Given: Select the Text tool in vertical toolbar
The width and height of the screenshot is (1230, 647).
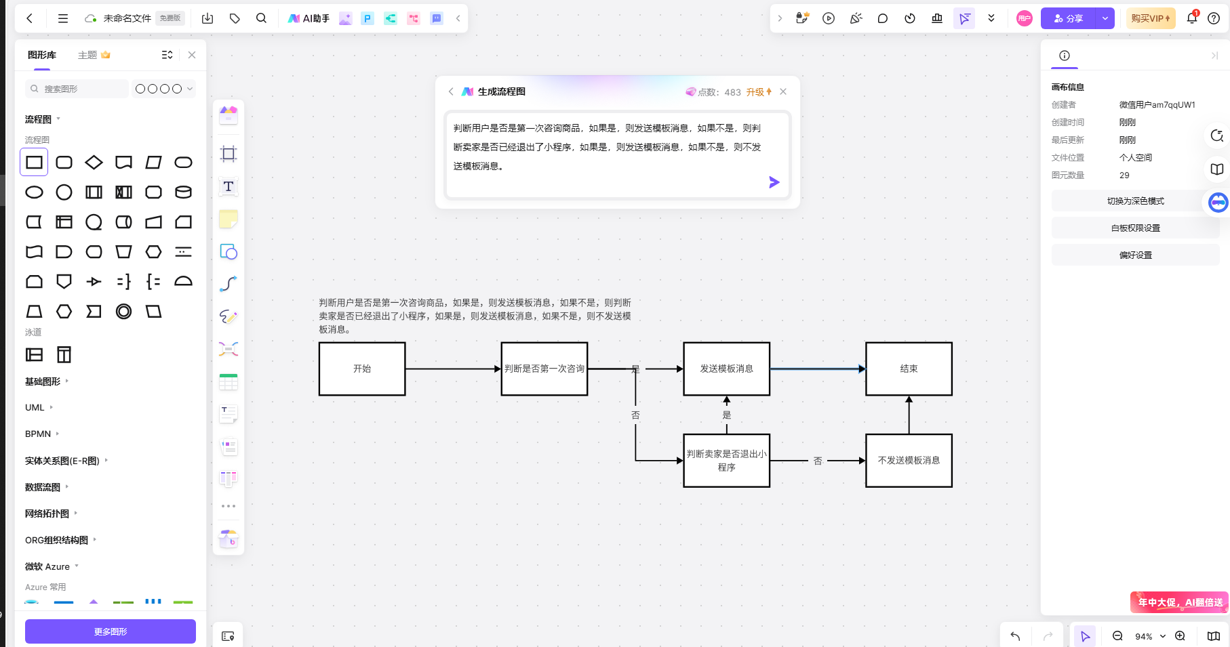Looking at the screenshot, I should click(x=229, y=186).
